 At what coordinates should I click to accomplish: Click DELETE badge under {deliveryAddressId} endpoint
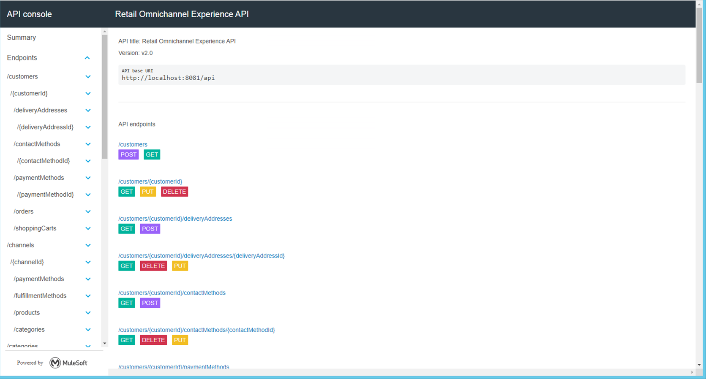(x=153, y=266)
